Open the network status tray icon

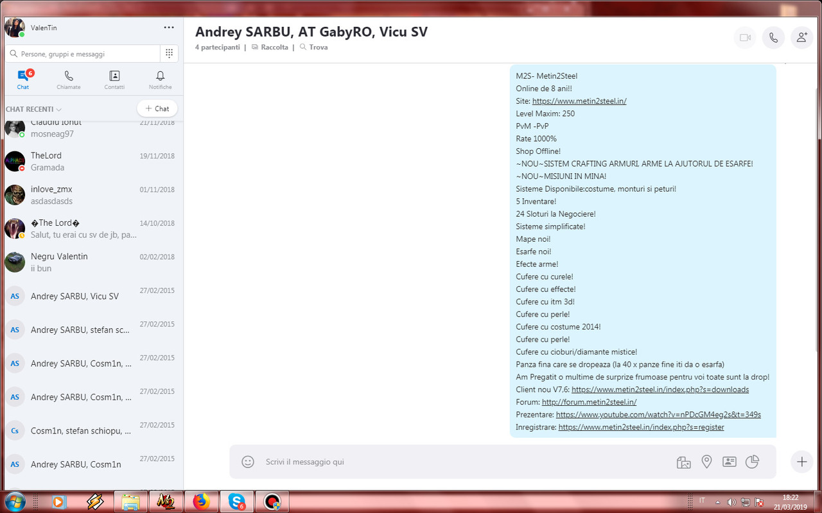pos(746,501)
